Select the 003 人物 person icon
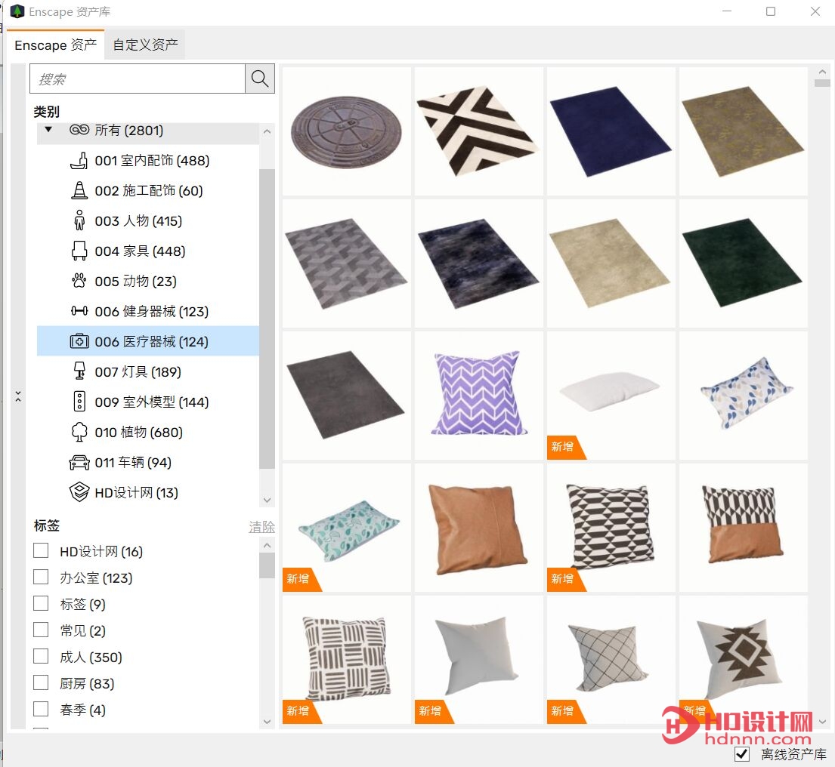 tap(79, 220)
